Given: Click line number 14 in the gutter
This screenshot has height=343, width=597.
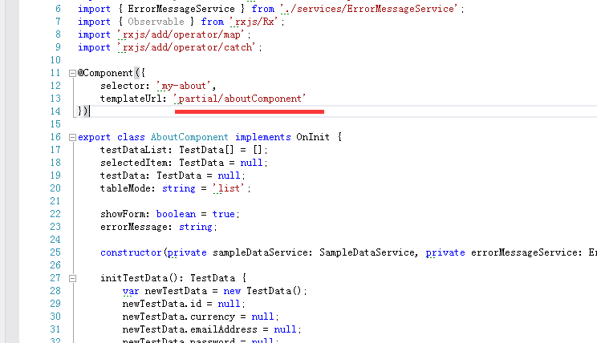Looking at the screenshot, I should tap(55, 111).
